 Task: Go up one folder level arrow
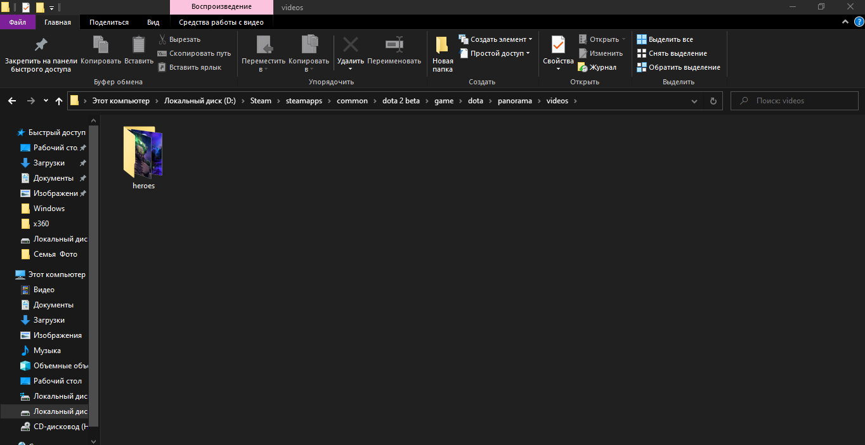pyautogui.click(x=59, y=101)
